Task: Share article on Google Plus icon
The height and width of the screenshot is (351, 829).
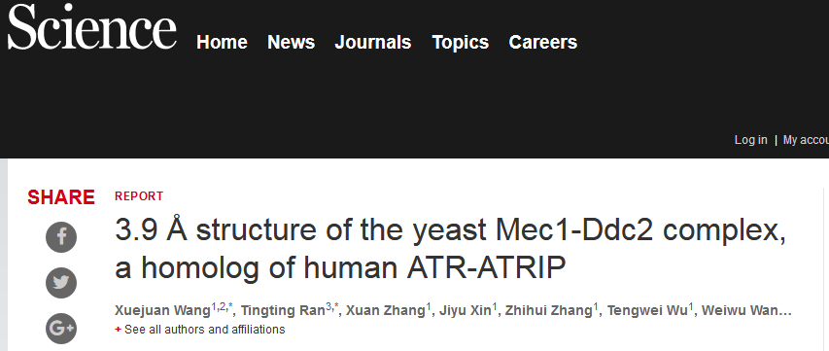Action: tap(61, 329)
